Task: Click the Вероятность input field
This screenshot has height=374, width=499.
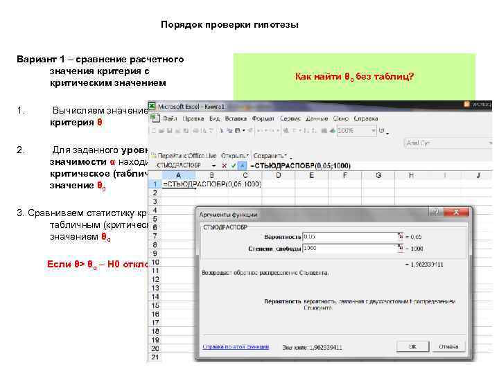Action: (349, 237)
